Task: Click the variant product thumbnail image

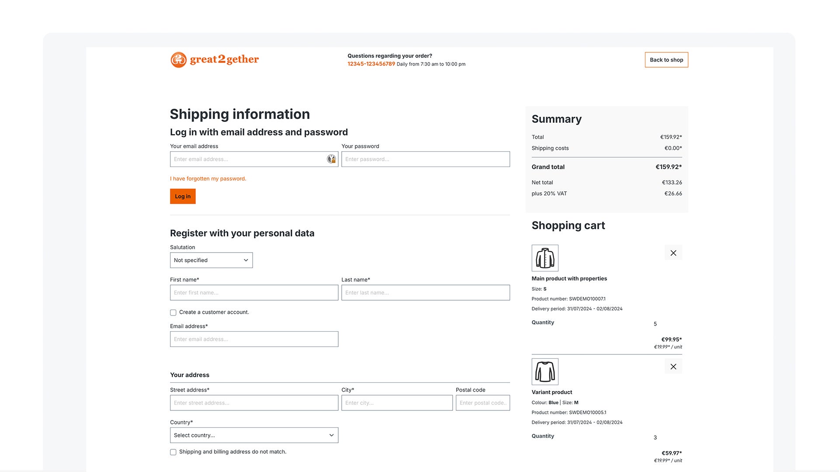Action: click(544, 371)
